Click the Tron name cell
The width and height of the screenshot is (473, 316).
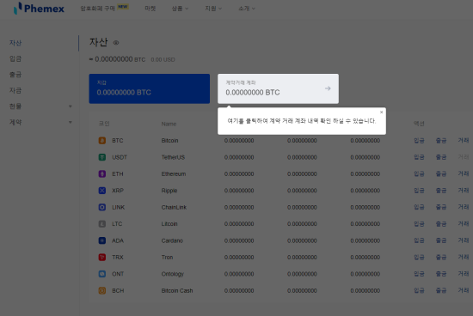click(167, 258)
